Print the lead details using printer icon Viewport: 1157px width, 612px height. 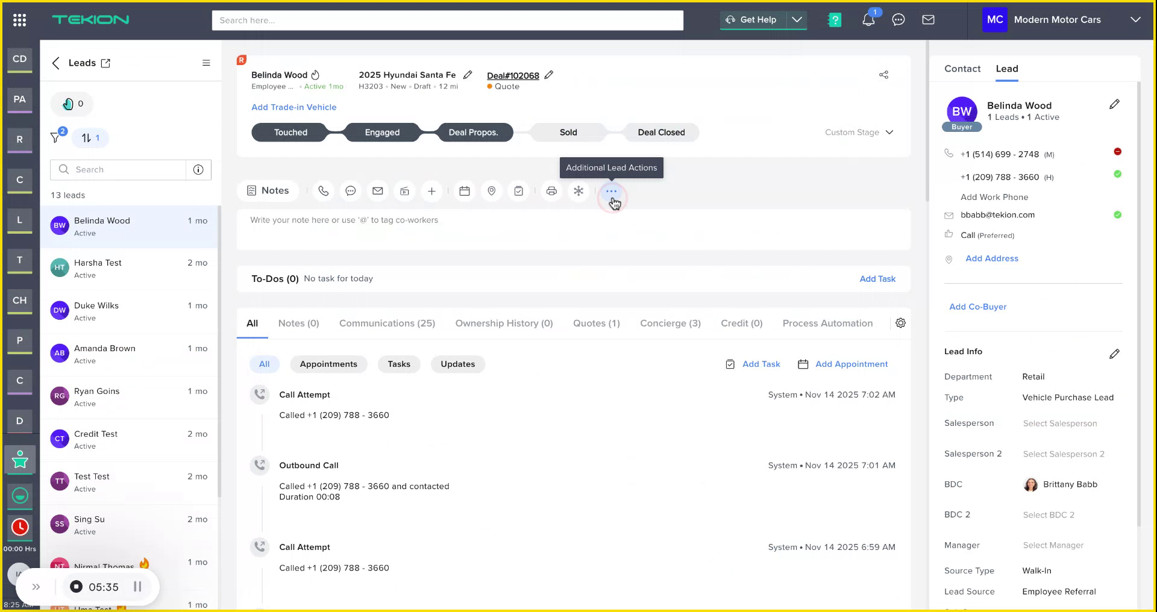point(551,191)
